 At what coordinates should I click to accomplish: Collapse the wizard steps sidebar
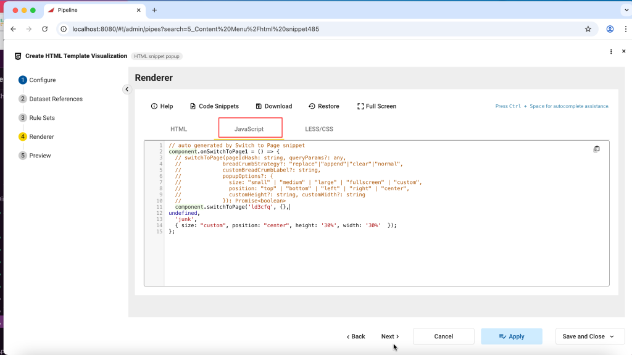127,90
